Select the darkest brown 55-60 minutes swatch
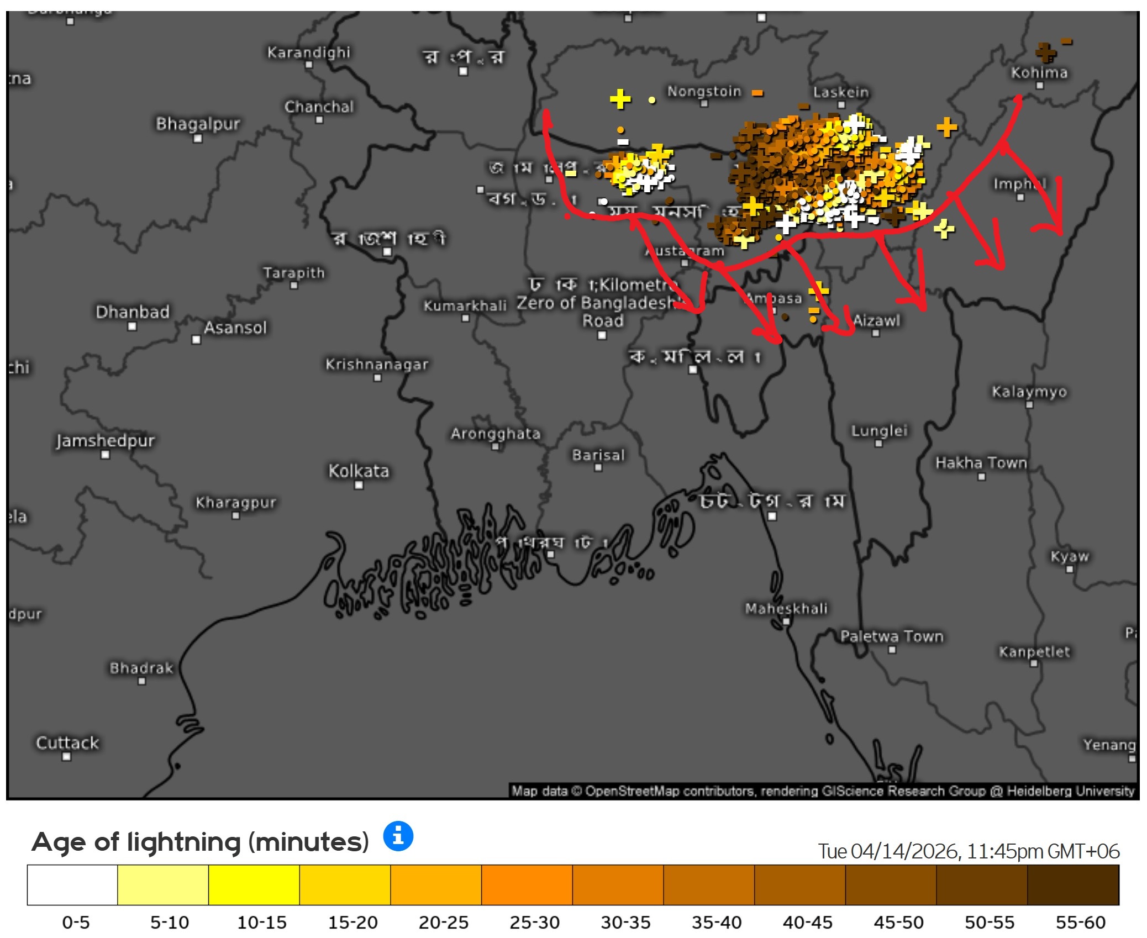Viewport: 1147px width, 938px height. click(x=1073, y=885)
